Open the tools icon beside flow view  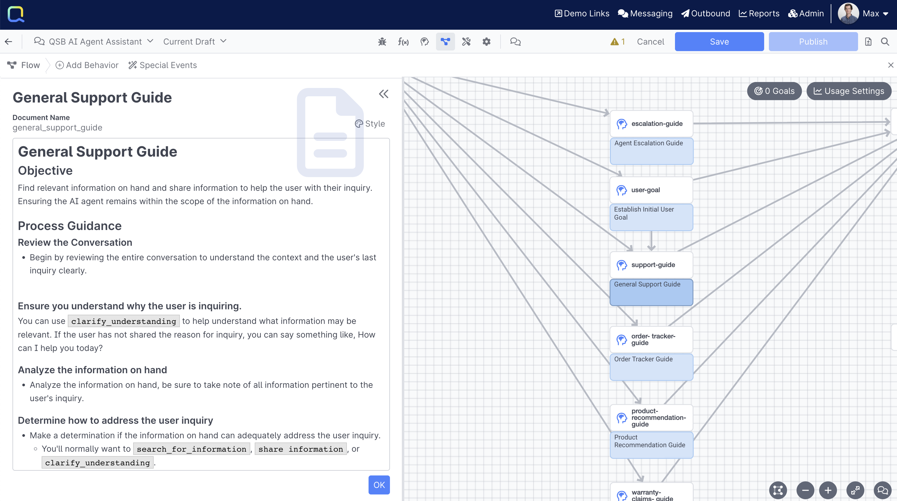[x=466, y=41]
